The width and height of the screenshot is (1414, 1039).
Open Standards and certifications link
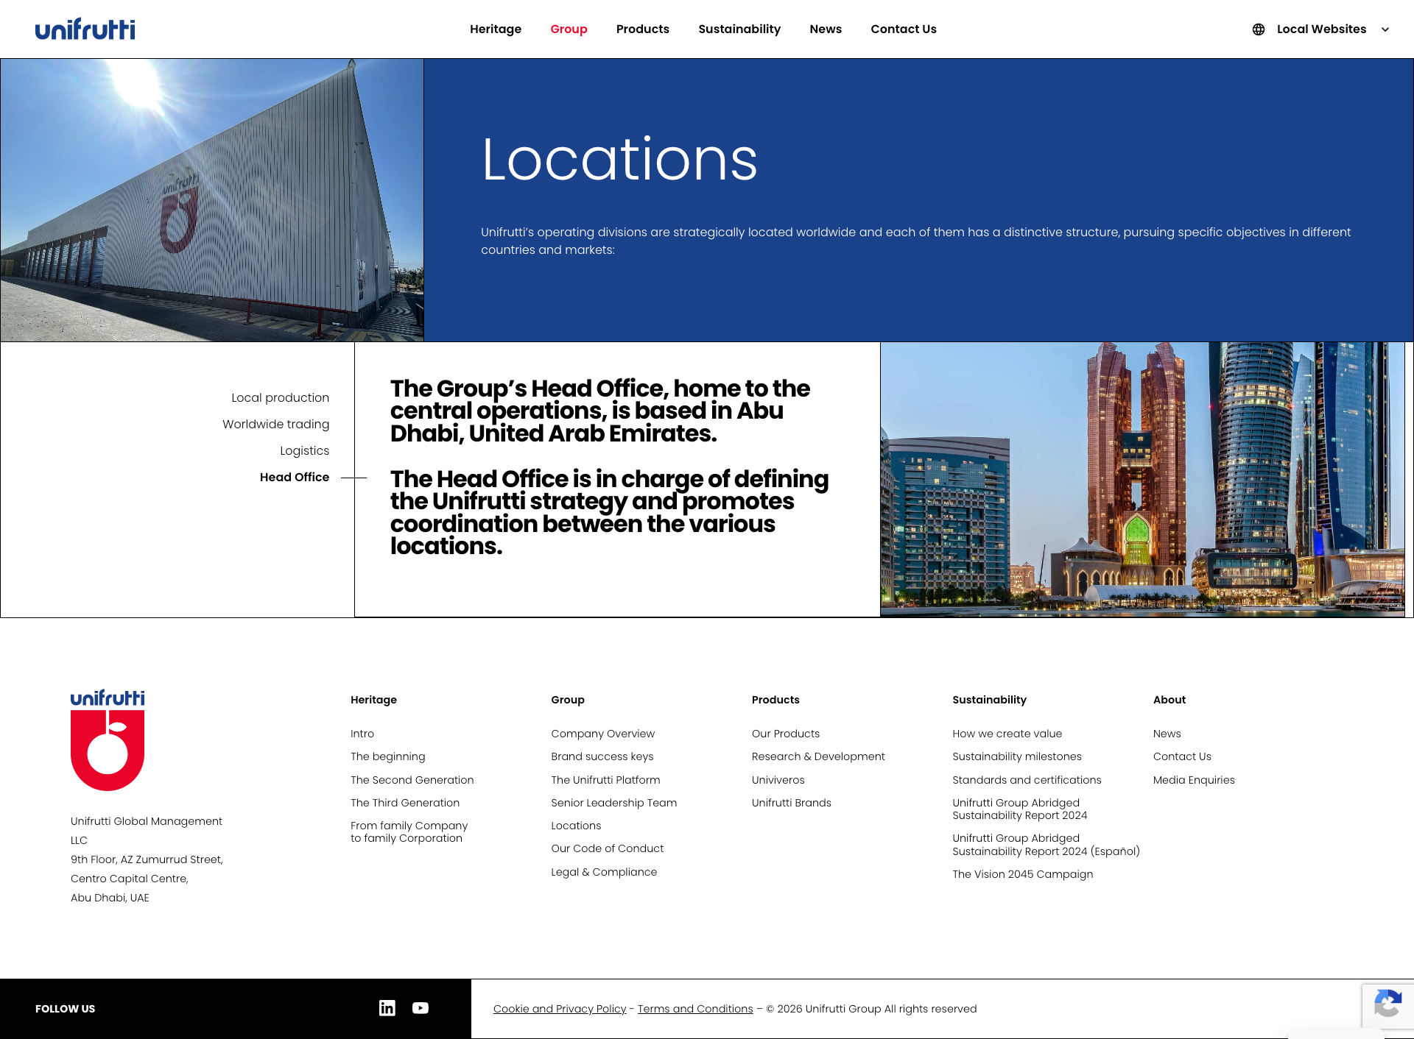(1027, 780)
